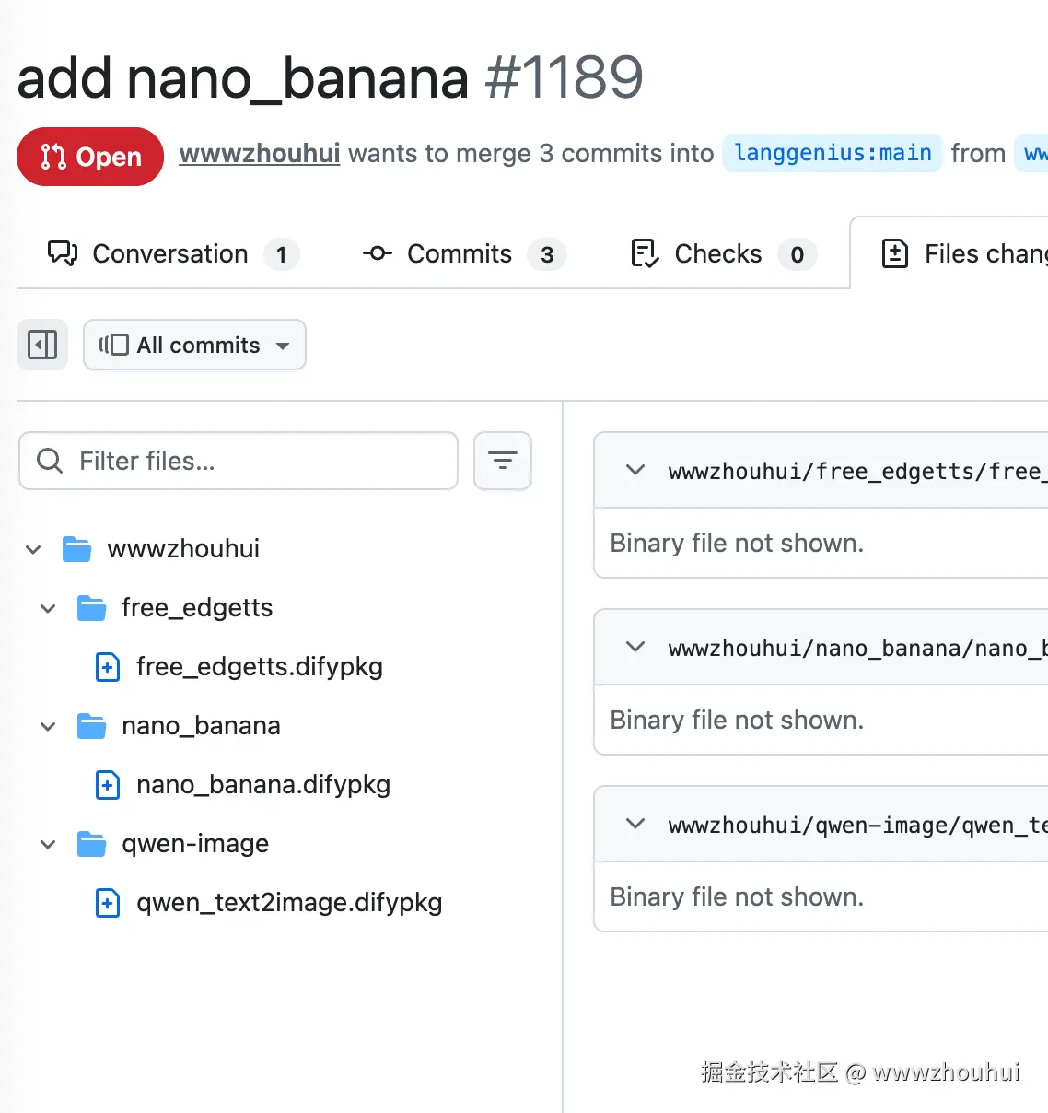Viewport: 1048px width, 1113px height.
Task: Click the wwwzhouhui/free_edgetts diff file path
Action: pos(858,472)
